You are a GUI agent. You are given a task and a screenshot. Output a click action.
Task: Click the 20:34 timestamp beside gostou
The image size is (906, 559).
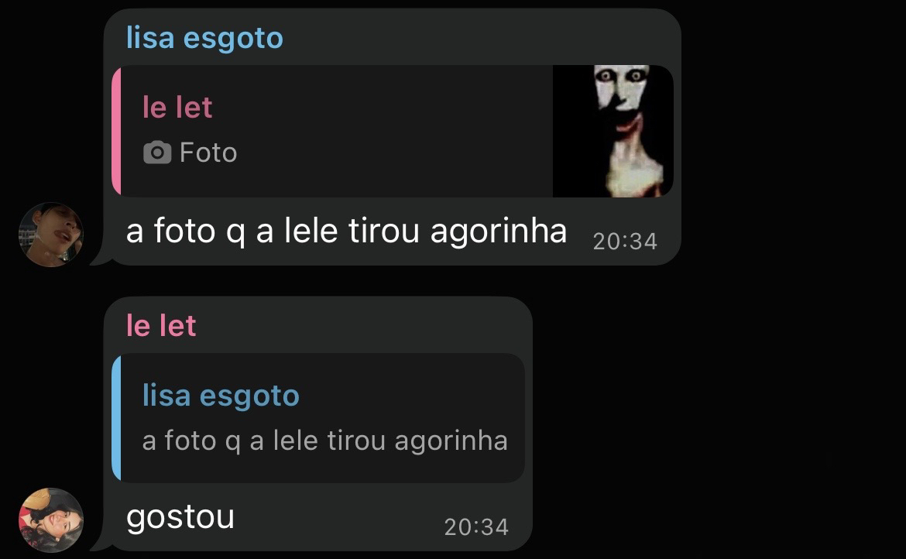tap(476, 526)
